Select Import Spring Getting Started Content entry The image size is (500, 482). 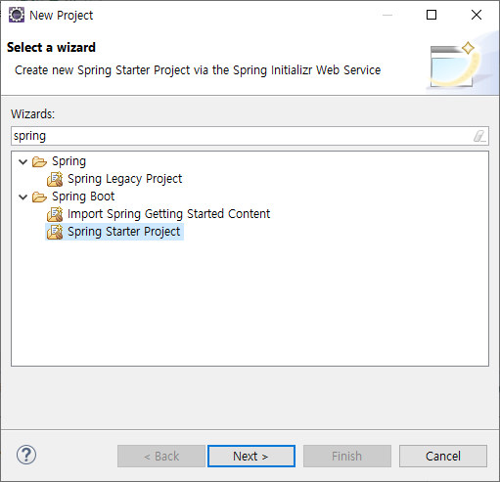168,214
